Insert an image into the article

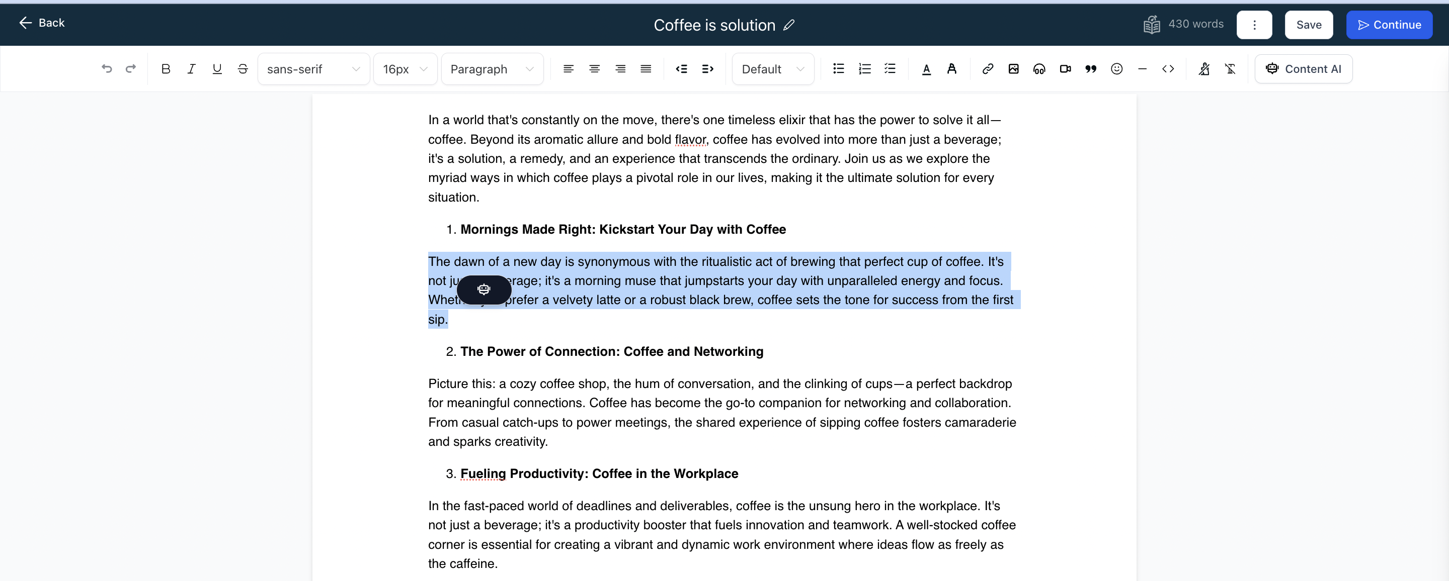click(1013, 68)
